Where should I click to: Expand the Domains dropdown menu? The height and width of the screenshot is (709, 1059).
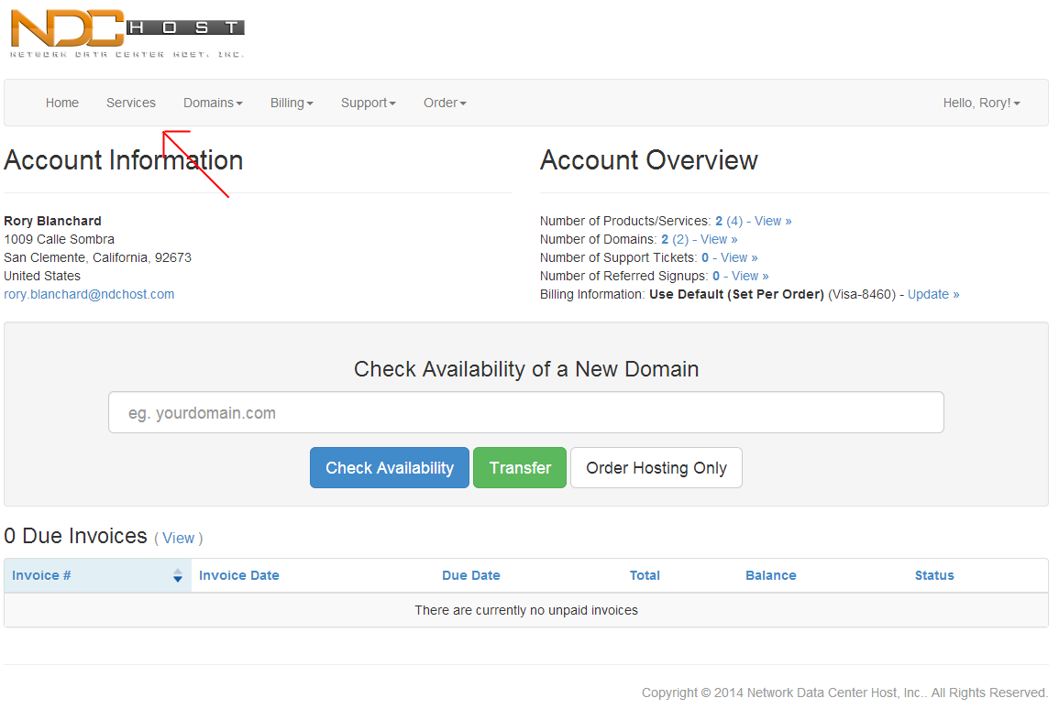[x=213, y=103]
